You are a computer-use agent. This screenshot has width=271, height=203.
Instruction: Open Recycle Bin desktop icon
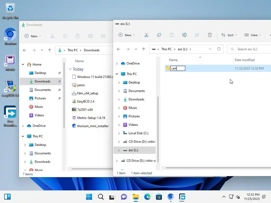point(10,11)
